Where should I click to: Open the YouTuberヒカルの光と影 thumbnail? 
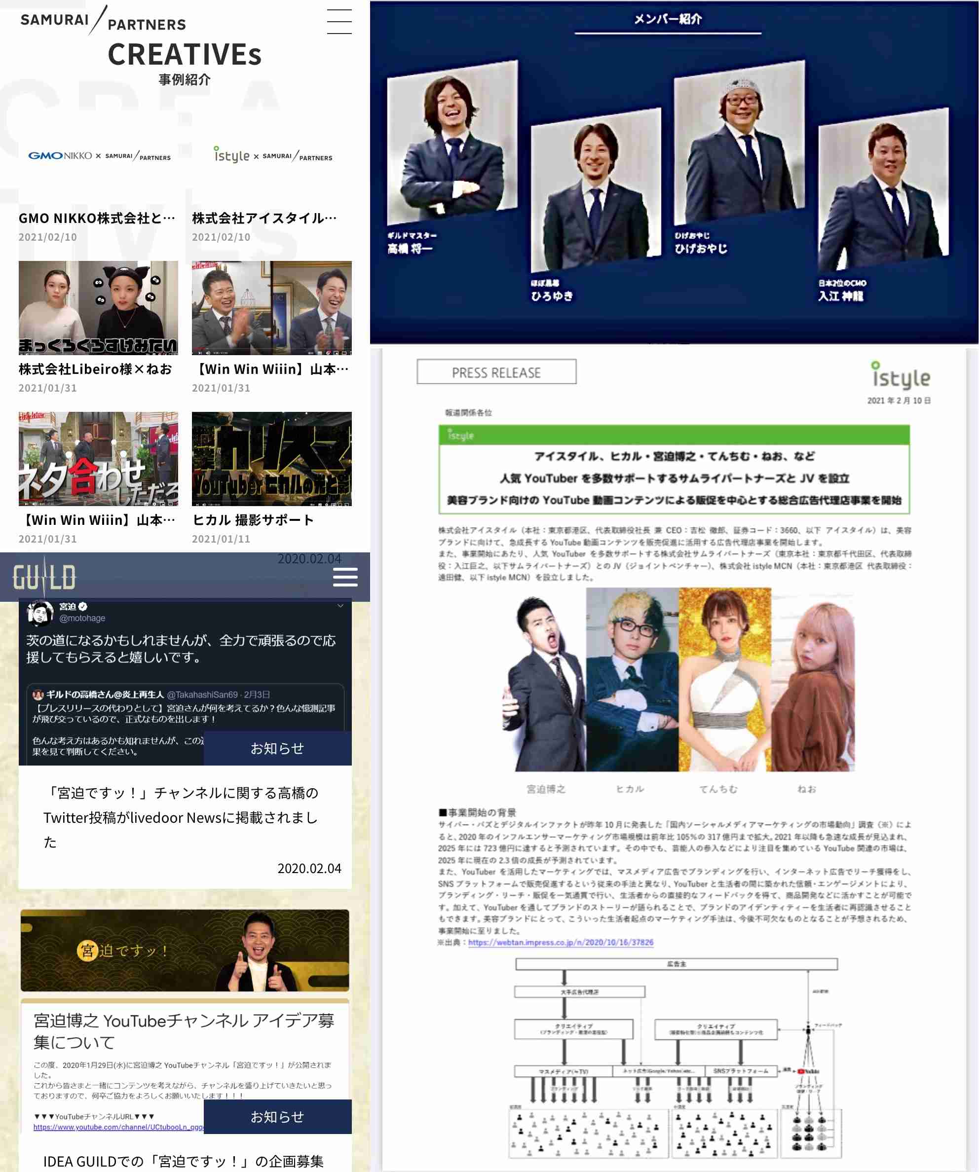(x=272, y=459)
